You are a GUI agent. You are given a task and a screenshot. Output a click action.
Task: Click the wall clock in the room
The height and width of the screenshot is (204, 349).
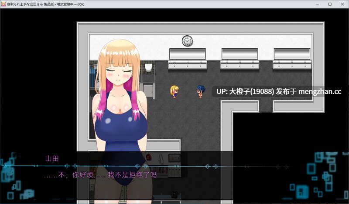pyautogui.click(x=187, y=41)
